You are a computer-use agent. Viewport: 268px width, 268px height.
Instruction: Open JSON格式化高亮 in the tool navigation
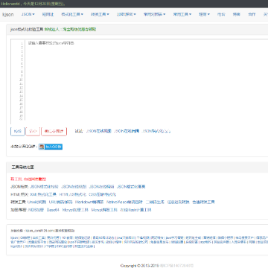(131, 187)
